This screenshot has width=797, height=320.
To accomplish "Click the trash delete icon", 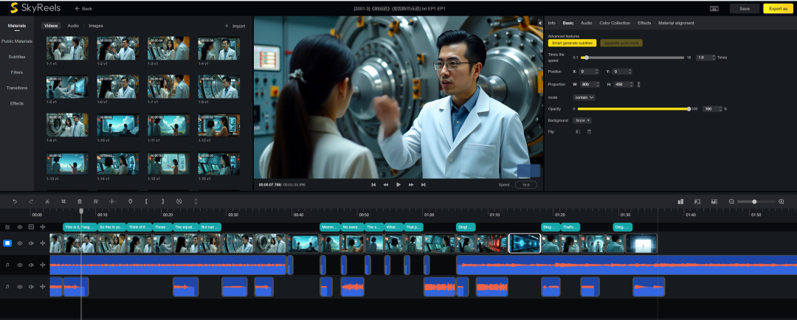I will tap(80, 201).
